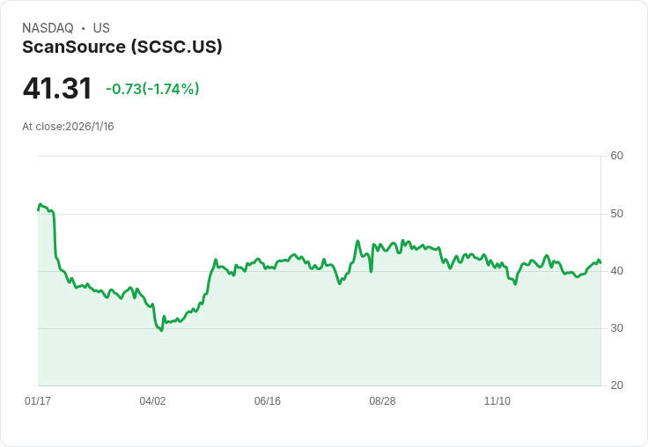Click the leftmost starting point of the price line

tap(38, 209)
